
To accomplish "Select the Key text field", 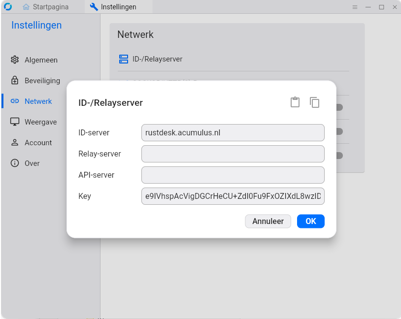I will [x=233, y=196].
